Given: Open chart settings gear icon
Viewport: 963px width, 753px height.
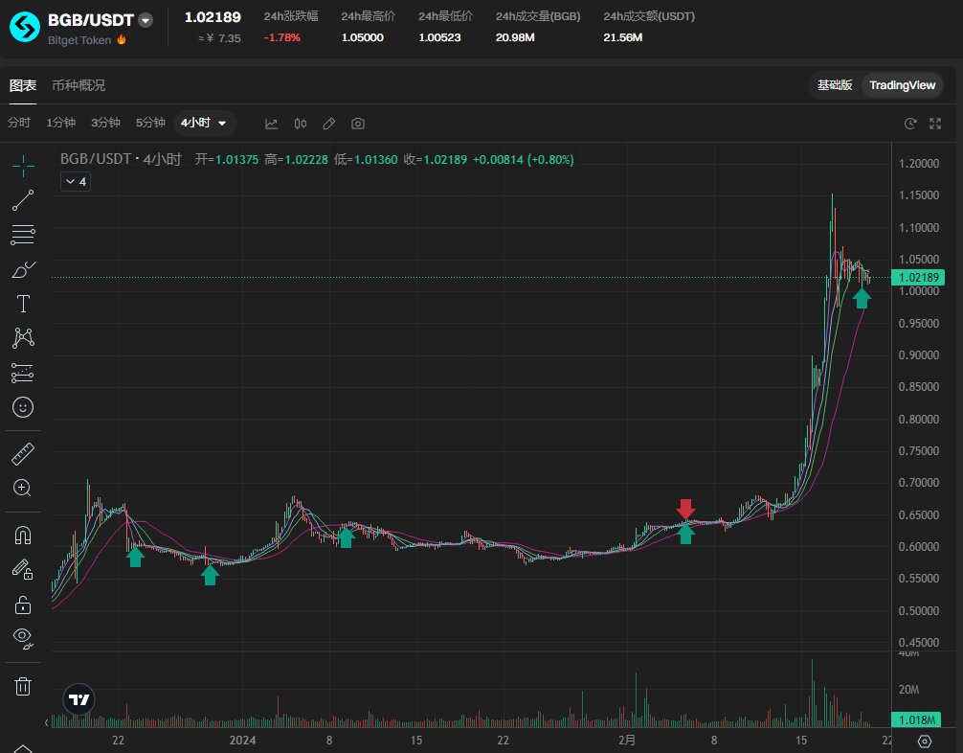Looking at the screenshot, I should (925, 742).
